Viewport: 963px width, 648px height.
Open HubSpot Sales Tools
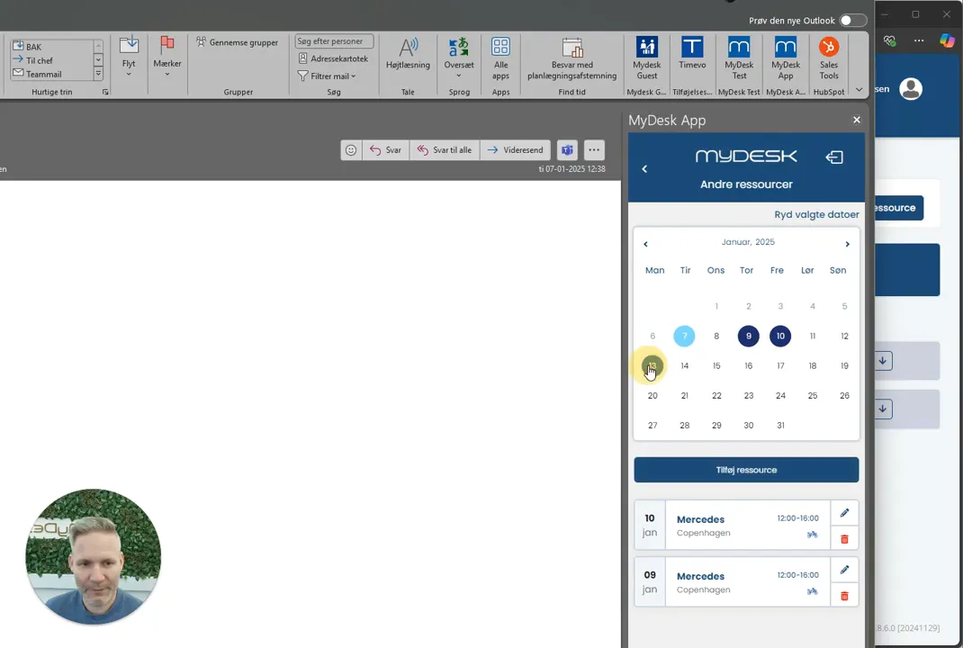tap(829, 58)
